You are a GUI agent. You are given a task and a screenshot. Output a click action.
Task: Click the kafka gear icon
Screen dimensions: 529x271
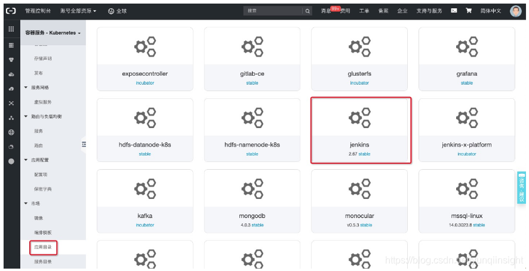tap(145, 189)
